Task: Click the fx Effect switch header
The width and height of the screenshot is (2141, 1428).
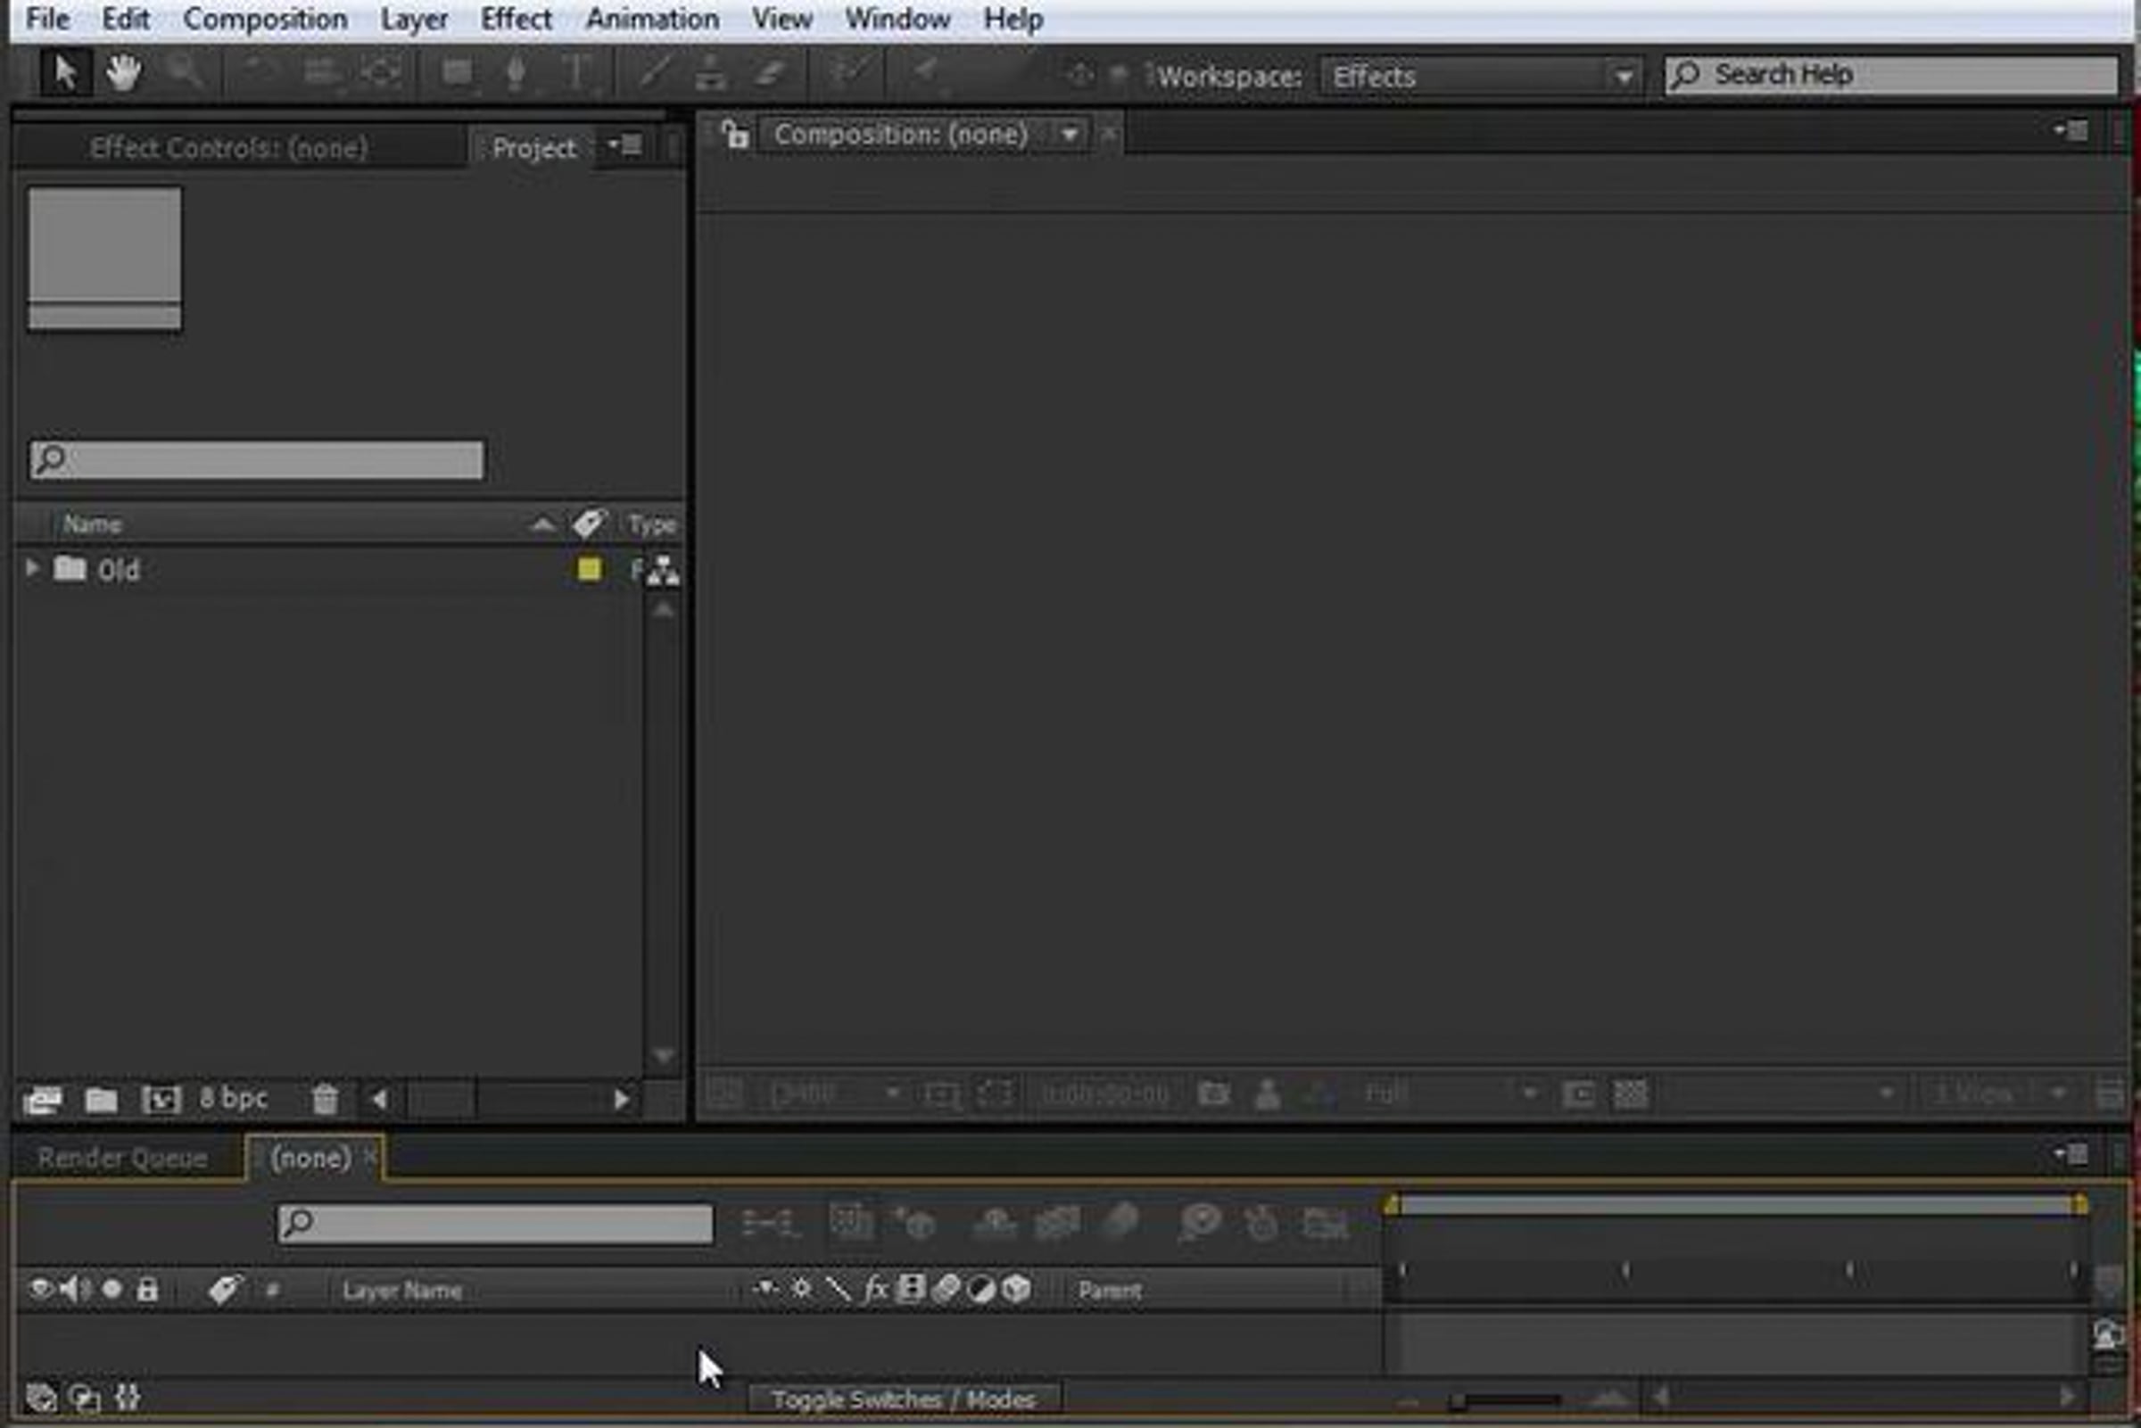Action: [x=875, y=1289]
